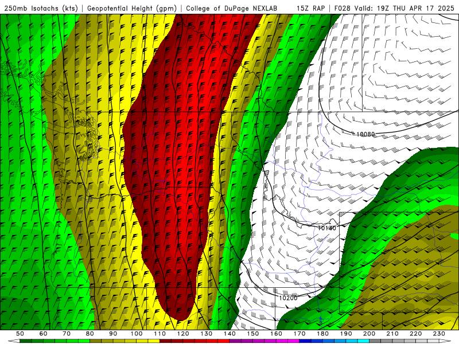Click the '15Z RAP' model run label
Screen dimensions: 459x344
(311, 8)
